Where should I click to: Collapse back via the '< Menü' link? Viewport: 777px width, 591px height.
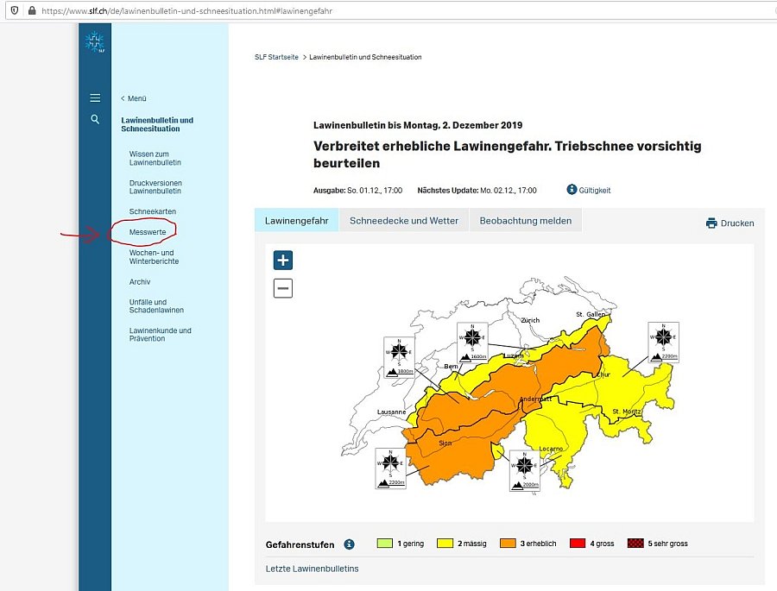click(134, 98)
